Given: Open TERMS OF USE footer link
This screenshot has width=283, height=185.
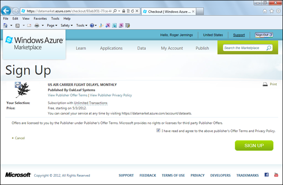Looking at the screenshot, I should coord(173,175).
